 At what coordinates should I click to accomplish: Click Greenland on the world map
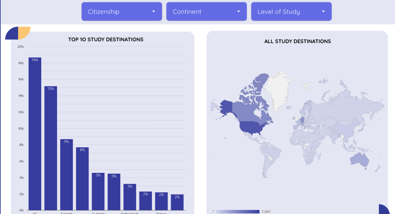278,87
